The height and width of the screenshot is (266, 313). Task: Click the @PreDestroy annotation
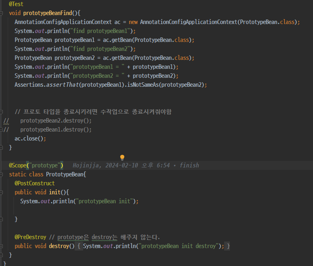[30, 237]
